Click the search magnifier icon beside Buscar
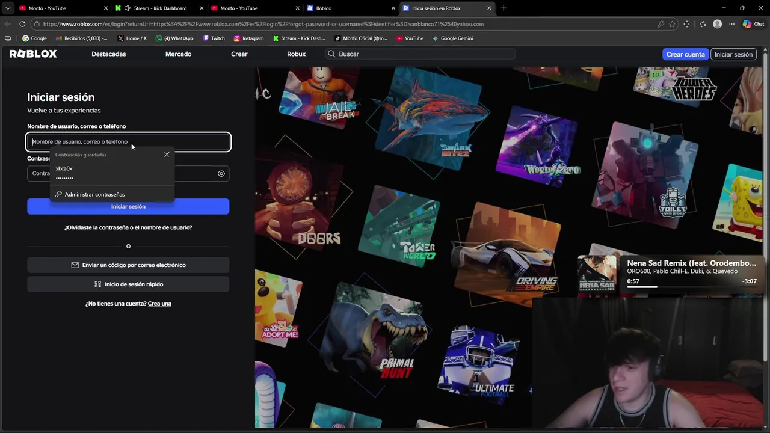This screenshot has width=770, height=433. (331, 54)
